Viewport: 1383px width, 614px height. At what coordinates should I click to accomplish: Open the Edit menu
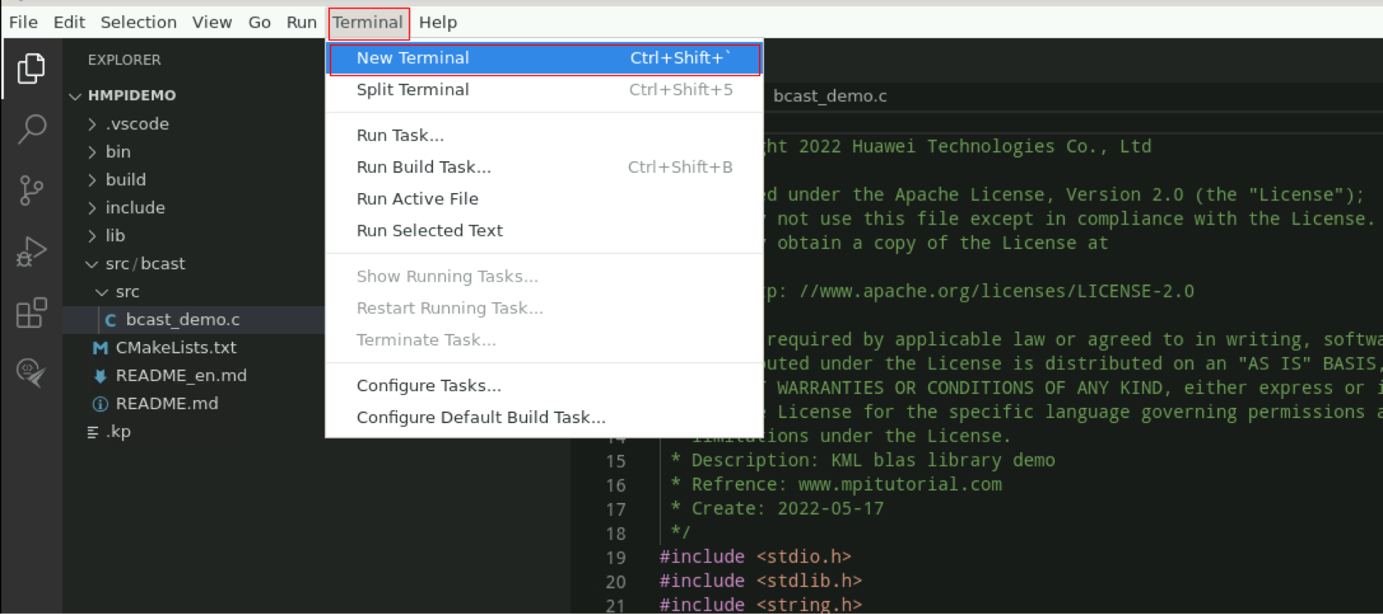click(x=69, y=22)
